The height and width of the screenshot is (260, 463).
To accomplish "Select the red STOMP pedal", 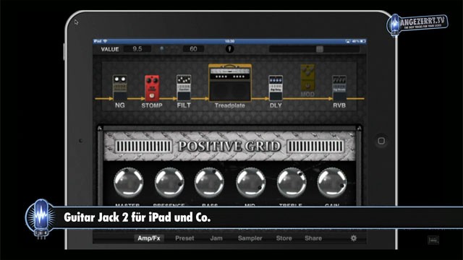I will 152,88.
